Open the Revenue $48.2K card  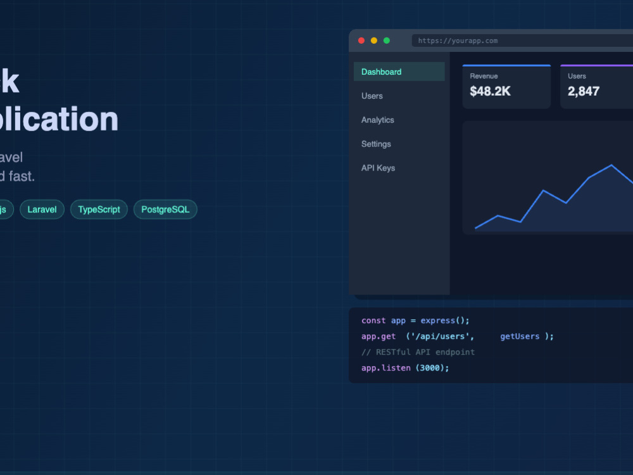tap(506, 86)
